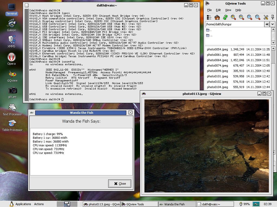Select photo0102.jpeg in file list

point(238,82)
